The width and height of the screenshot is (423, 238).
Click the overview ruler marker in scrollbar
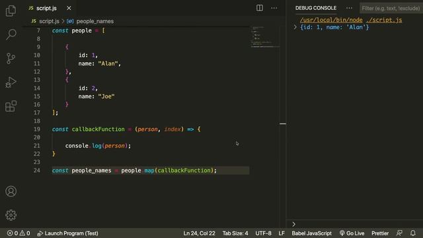tap(283, 124)
